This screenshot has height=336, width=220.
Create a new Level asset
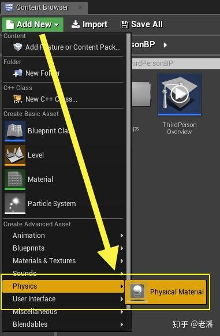pos(64,155)
